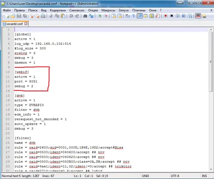214x179 pixels.
Task: Print the document via printer icon
Action: 43,16
